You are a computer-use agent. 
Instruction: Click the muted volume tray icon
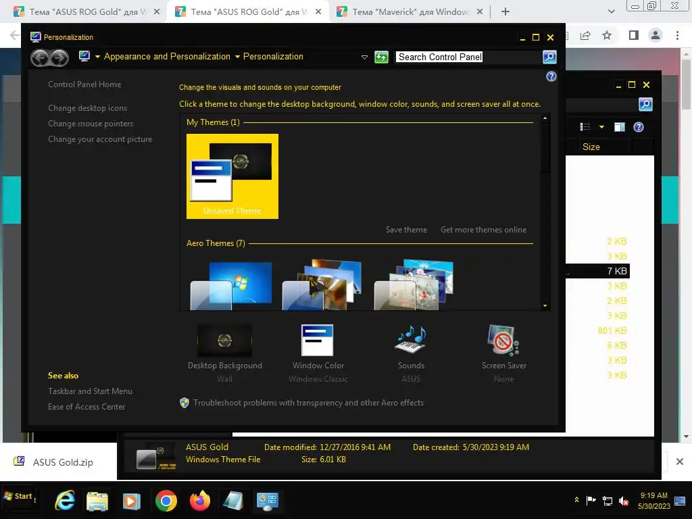click(624, 501)
